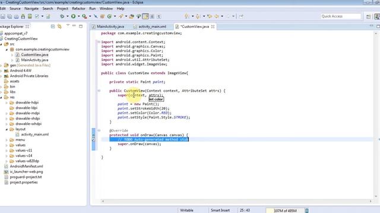Open the Navigate menu
This screenshot has width=380, height=213.
click(31, 8)
